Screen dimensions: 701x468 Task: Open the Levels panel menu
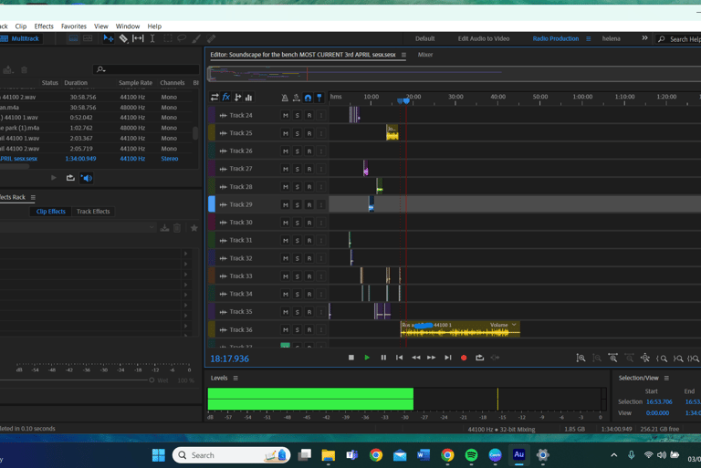235,378
